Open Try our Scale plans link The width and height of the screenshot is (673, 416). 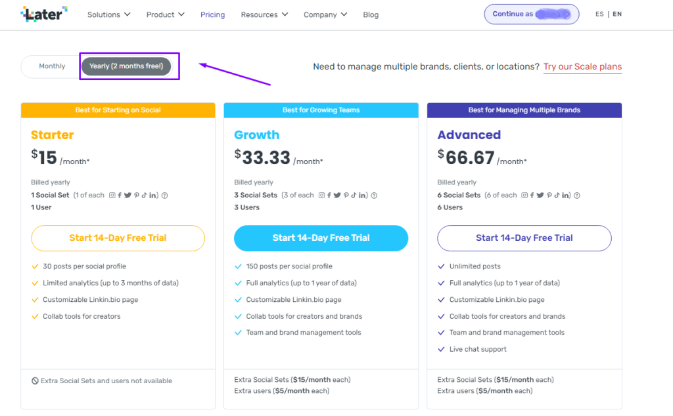[x=582, y=67]
